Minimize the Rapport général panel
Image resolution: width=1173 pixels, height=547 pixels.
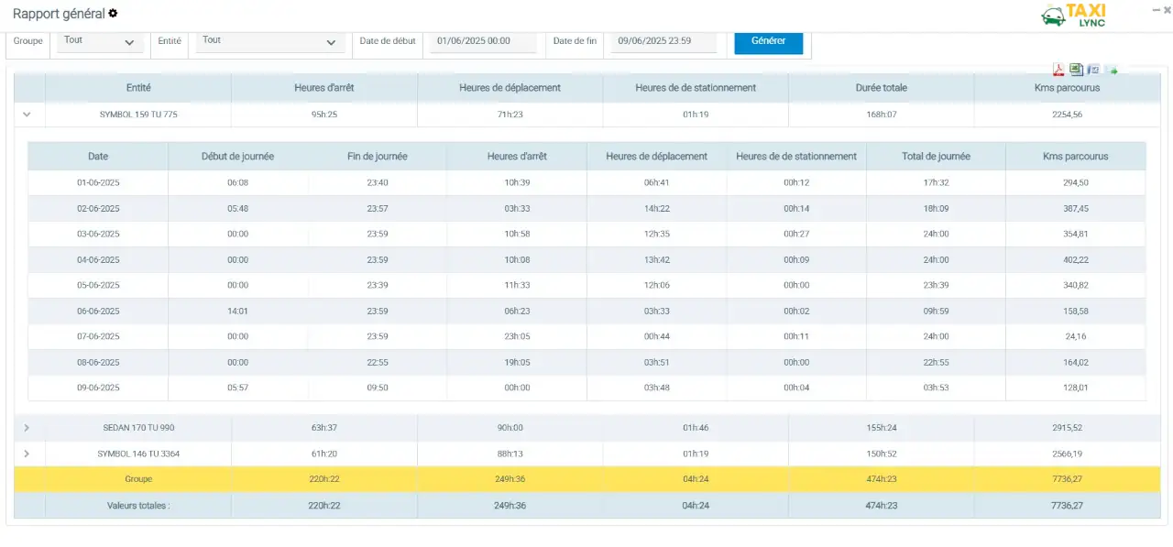click(x=1155, y=9)
